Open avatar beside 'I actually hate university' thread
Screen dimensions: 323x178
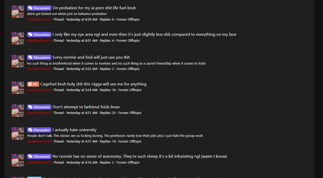click(x=18, y=133)
